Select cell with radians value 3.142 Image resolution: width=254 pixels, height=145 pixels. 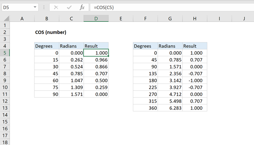point(170,80)
